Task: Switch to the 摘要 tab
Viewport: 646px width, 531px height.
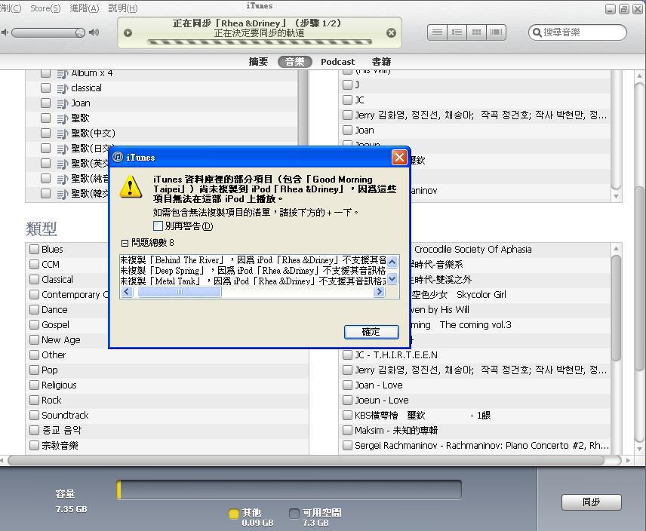Action: click(x=258, y=62)
